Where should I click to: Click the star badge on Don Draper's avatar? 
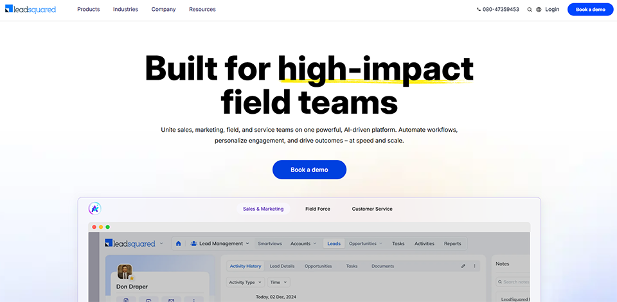(132, 278)
